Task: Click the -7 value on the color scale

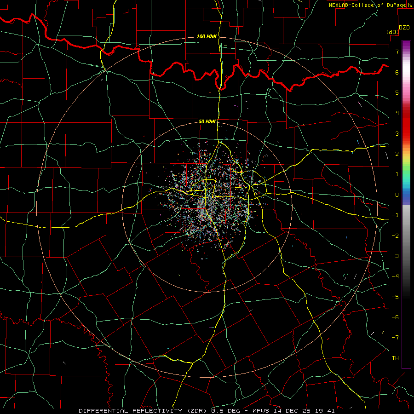Action: [x=395, y=338]
